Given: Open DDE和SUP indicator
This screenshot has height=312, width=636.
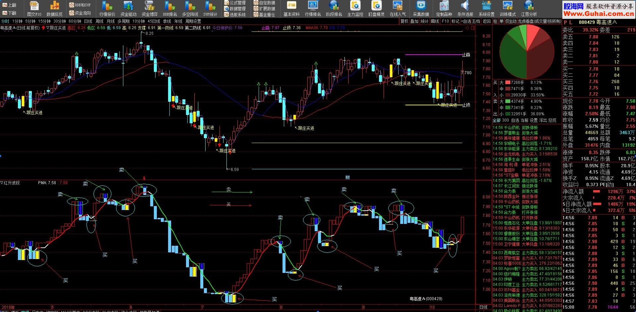Looking at the screenshot, I should [80, 5].
